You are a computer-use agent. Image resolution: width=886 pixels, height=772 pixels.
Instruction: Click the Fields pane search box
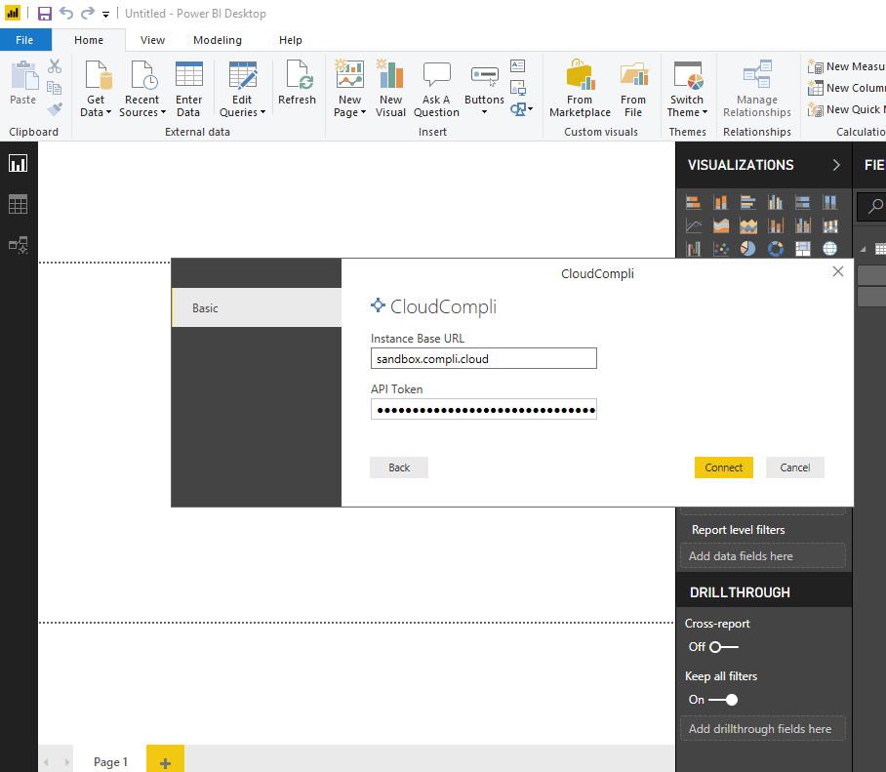872,206
